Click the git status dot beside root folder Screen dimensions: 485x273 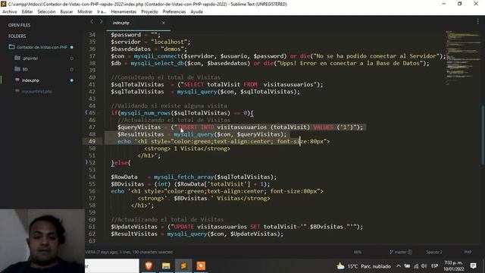72,47
